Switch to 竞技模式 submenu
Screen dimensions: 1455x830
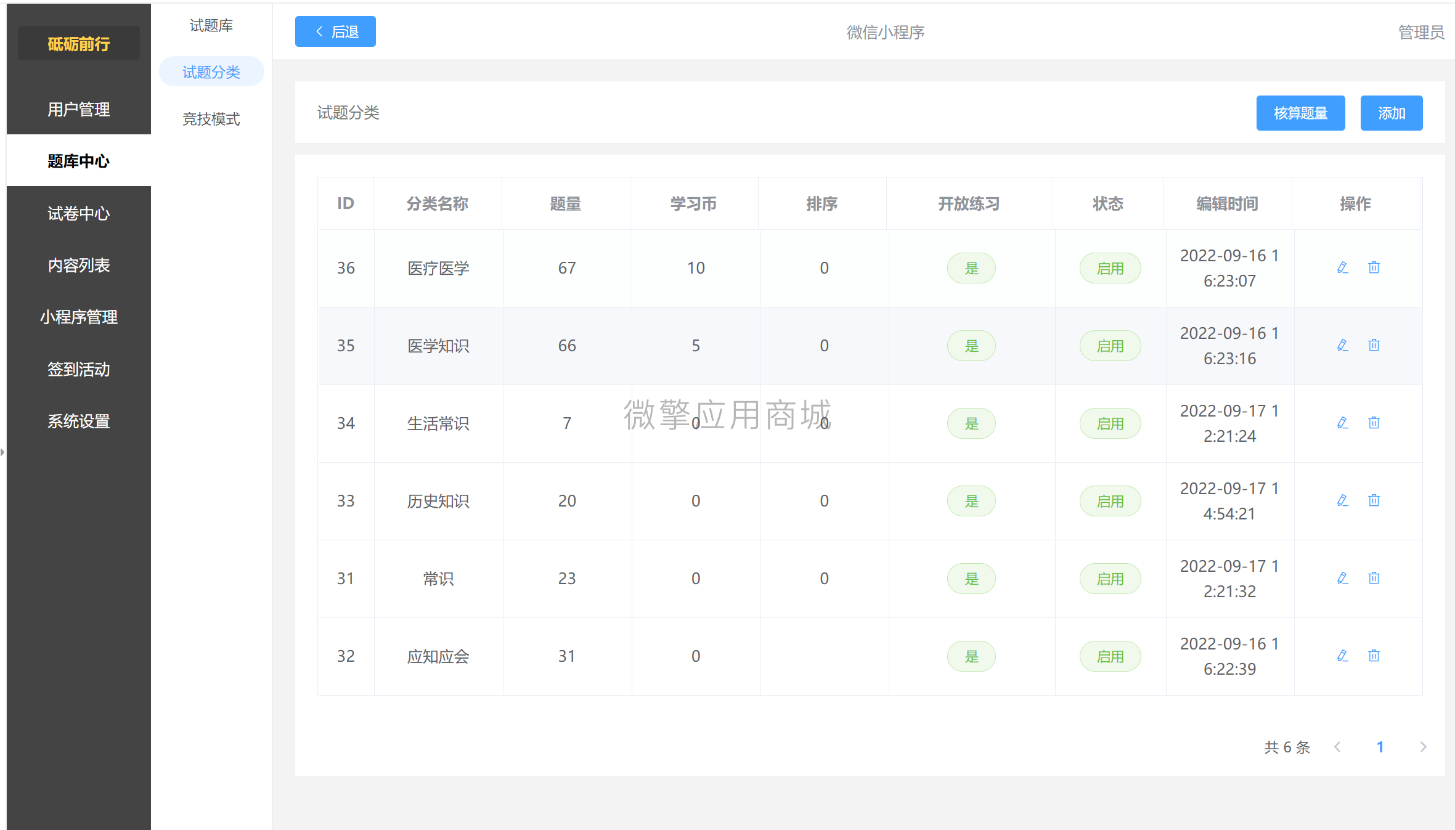211,119
